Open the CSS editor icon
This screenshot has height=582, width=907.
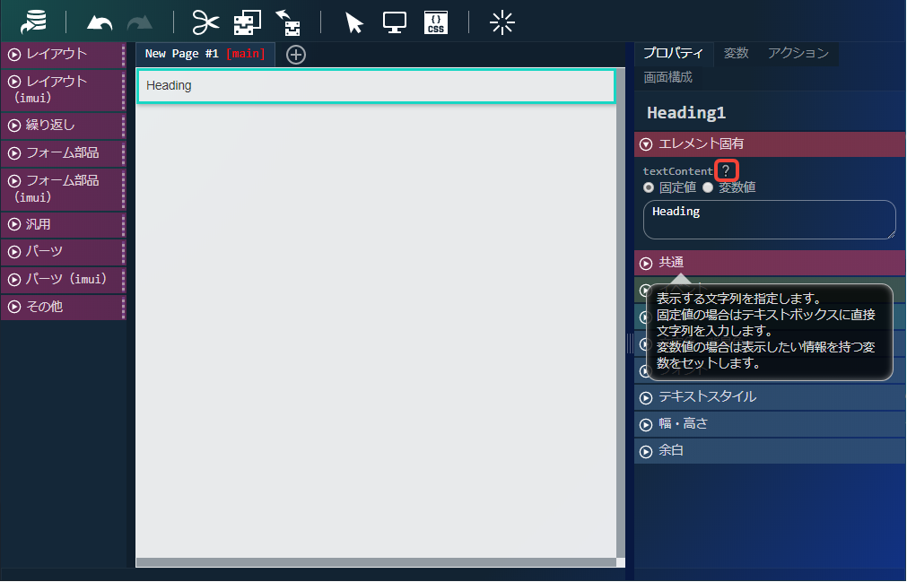tap(436, 23)
